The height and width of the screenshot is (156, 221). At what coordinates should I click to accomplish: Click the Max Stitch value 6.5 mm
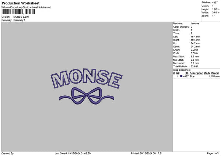click(195, 56)
